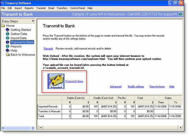Viewport: 189px width, 136px height.
Task: Click main pane scroll right arrow
Action: click(x=180, y=127)
